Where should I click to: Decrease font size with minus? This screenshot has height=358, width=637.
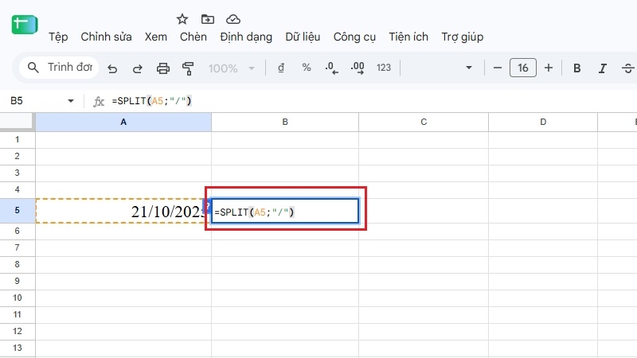point(497,68)
